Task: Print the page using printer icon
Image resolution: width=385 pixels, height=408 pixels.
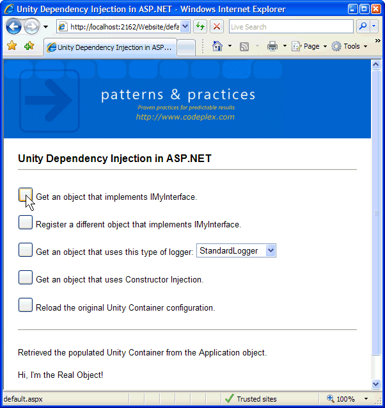Action: (272, 46)
